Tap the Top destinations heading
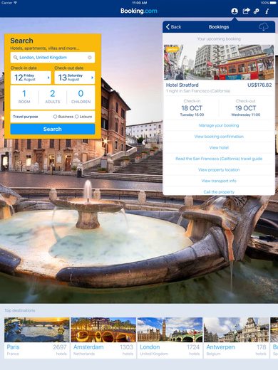The width and height of the screenshot is (278, 370). pyautogui.click(x=20, y=310)
